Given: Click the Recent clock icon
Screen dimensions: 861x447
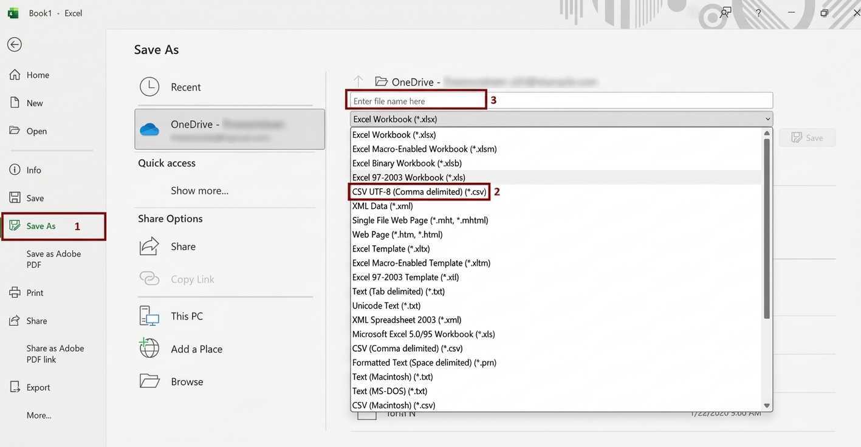Looking at the screenshot, I should click(x=149, y=87).
